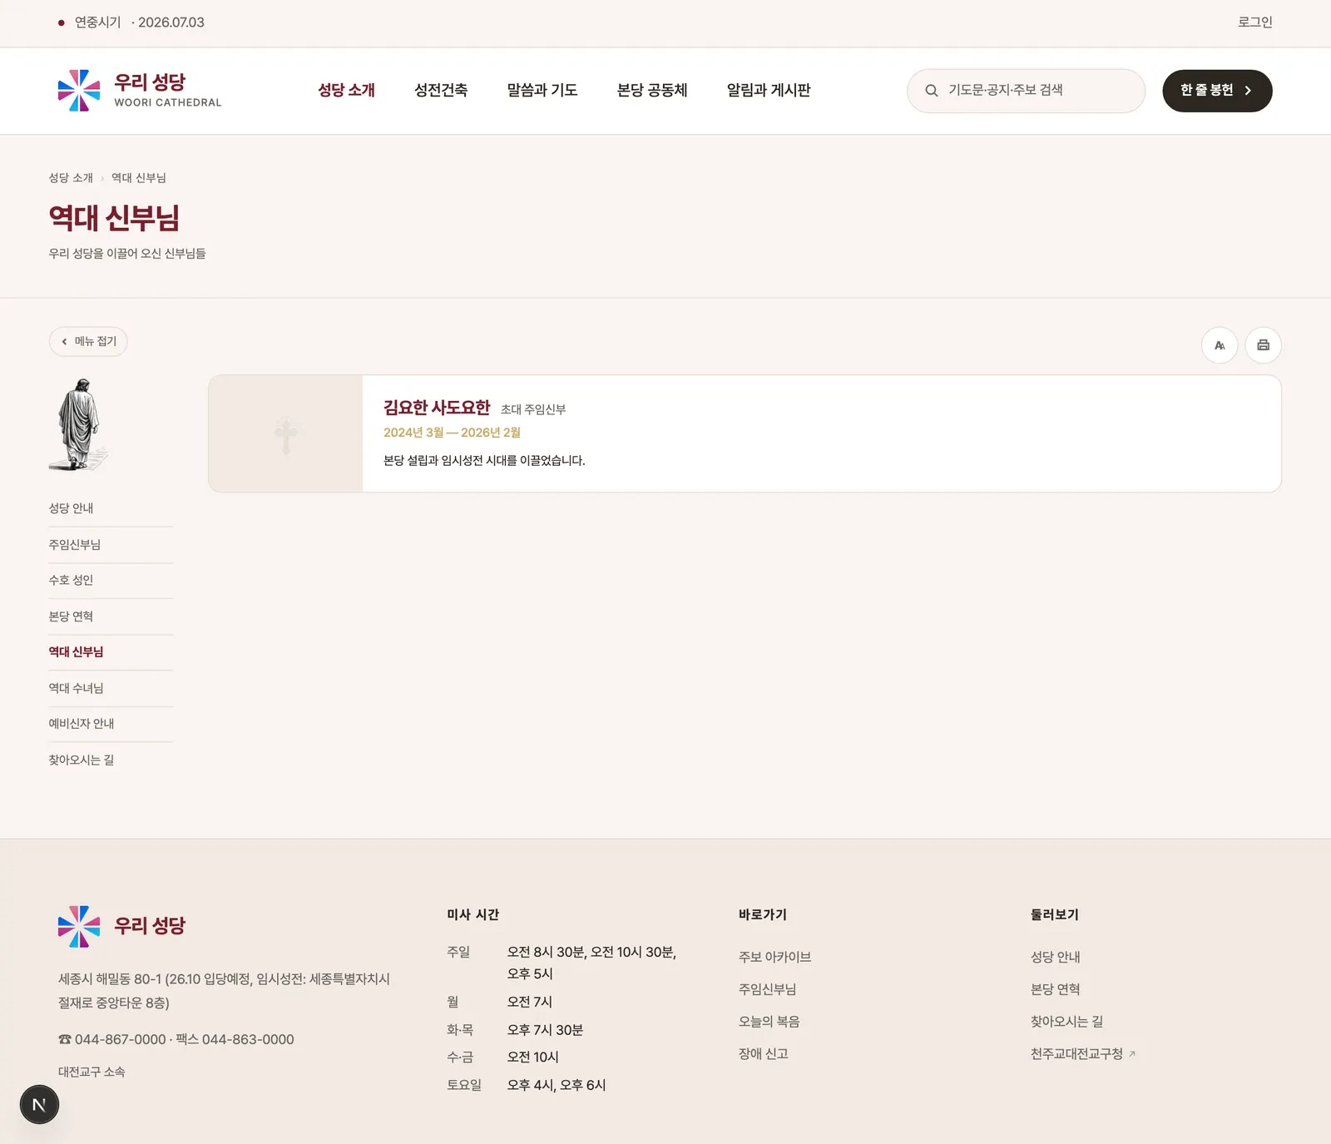Open the priest photo placeholder with cross
Image resolution: width=1331 pixels, height=1144 pixels.
click(285, 433)
